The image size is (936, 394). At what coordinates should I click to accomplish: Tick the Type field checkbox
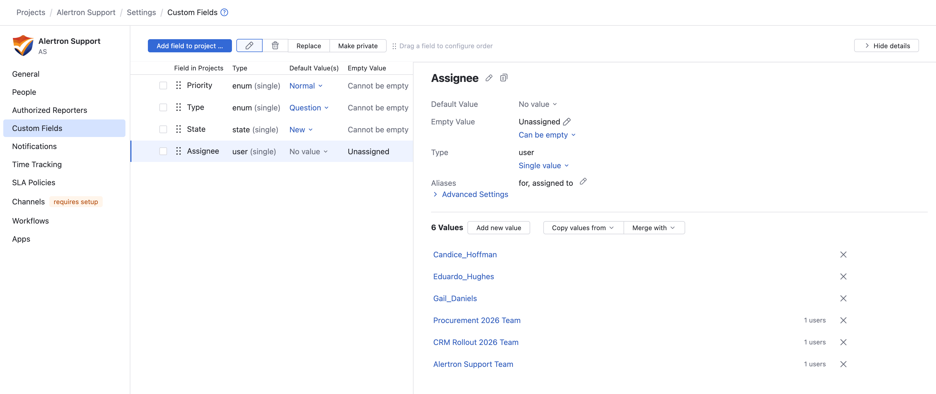tap(163, 108)
